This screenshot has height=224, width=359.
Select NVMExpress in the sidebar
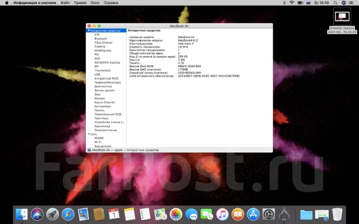(x=103, y=50)
